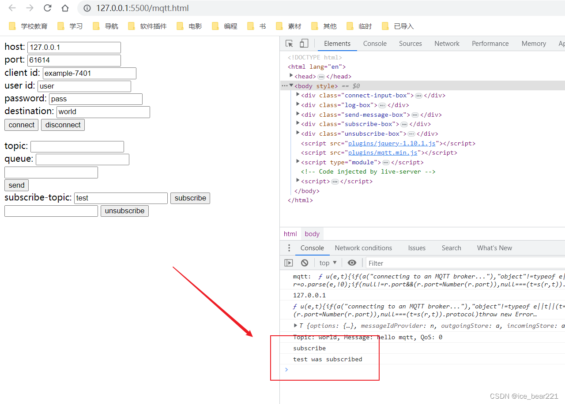Click the site info icon in address bar

[87, 8]
